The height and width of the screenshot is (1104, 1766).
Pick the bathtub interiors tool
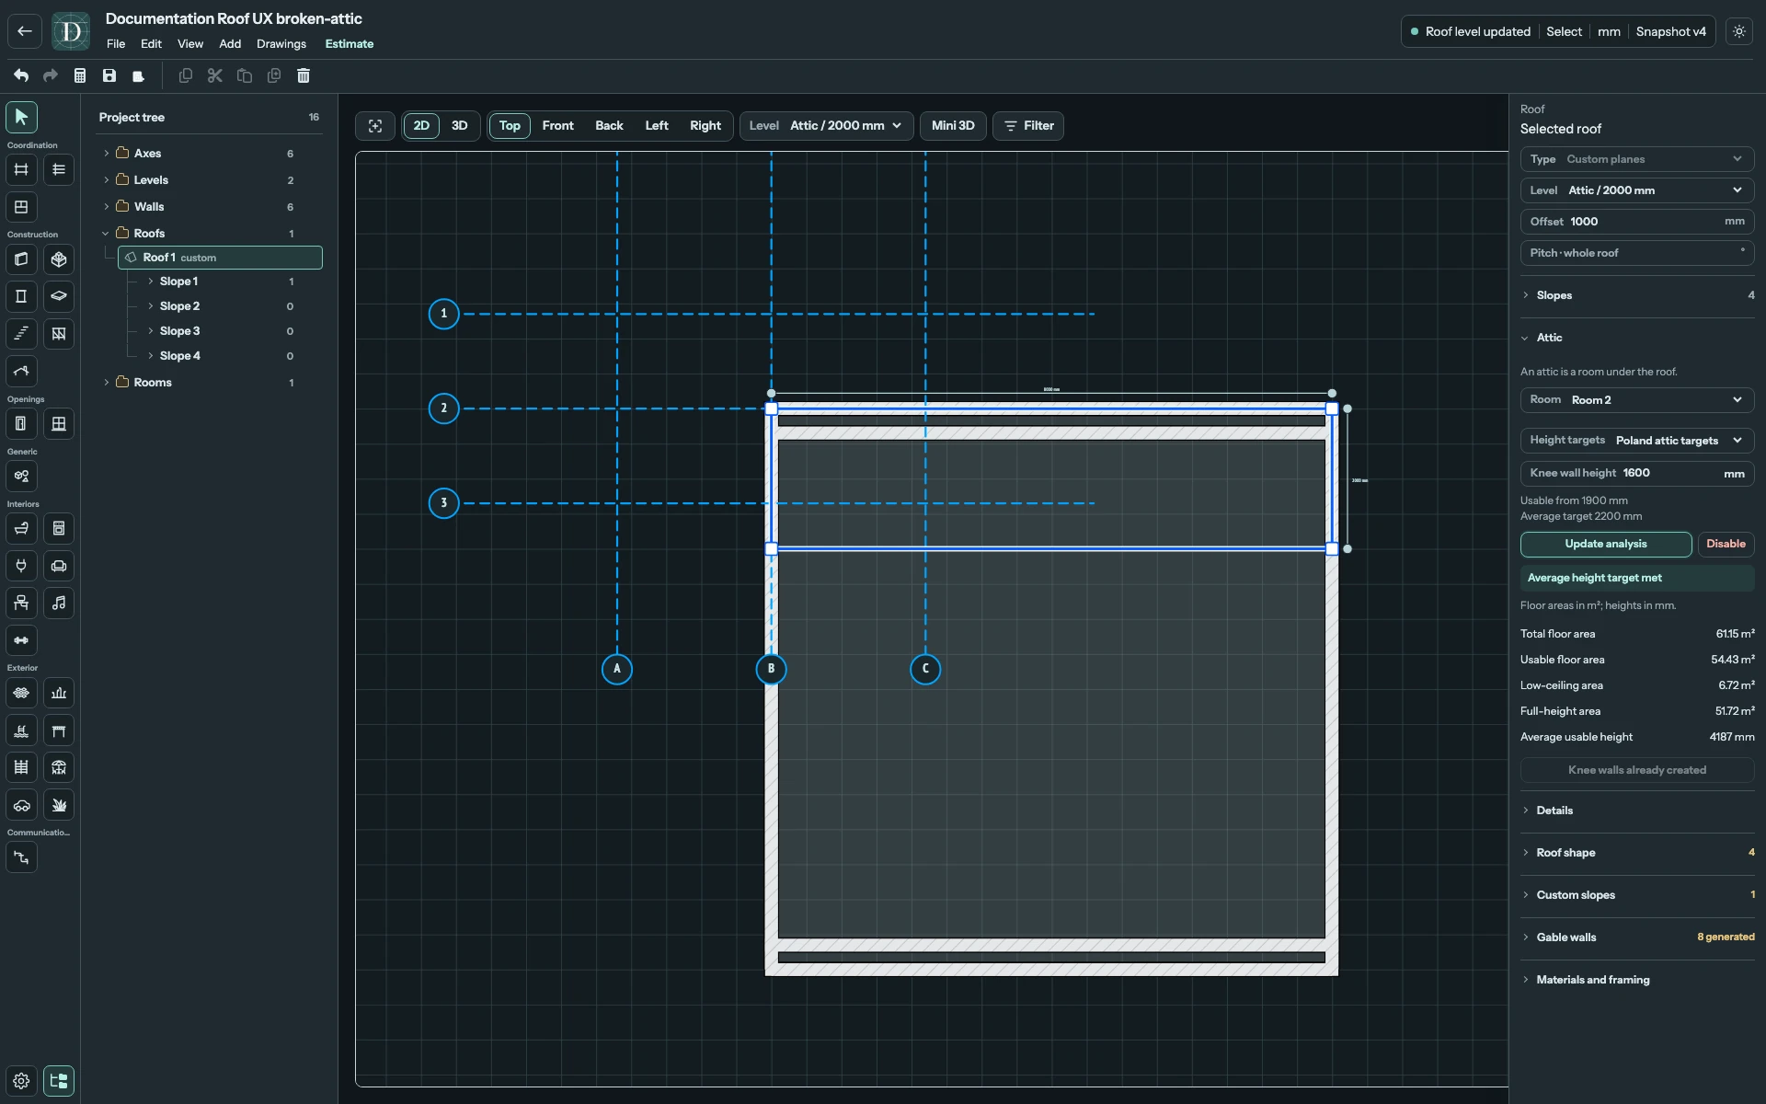tap(21, 529)
